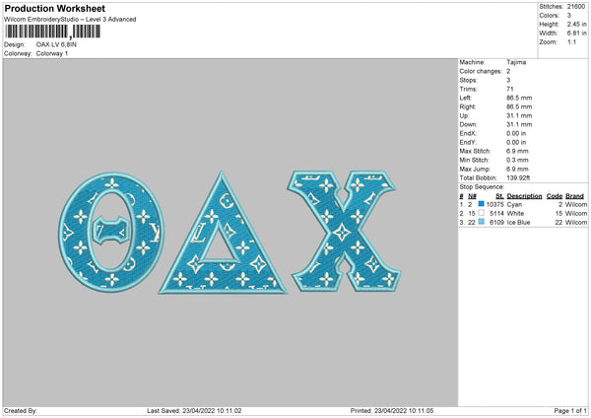Select the embroidered Chi X letter
This screenshot has height=418, width=591.
344,231
